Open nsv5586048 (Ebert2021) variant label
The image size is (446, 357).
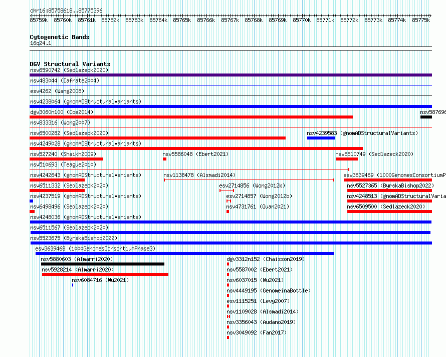point(195,154)
